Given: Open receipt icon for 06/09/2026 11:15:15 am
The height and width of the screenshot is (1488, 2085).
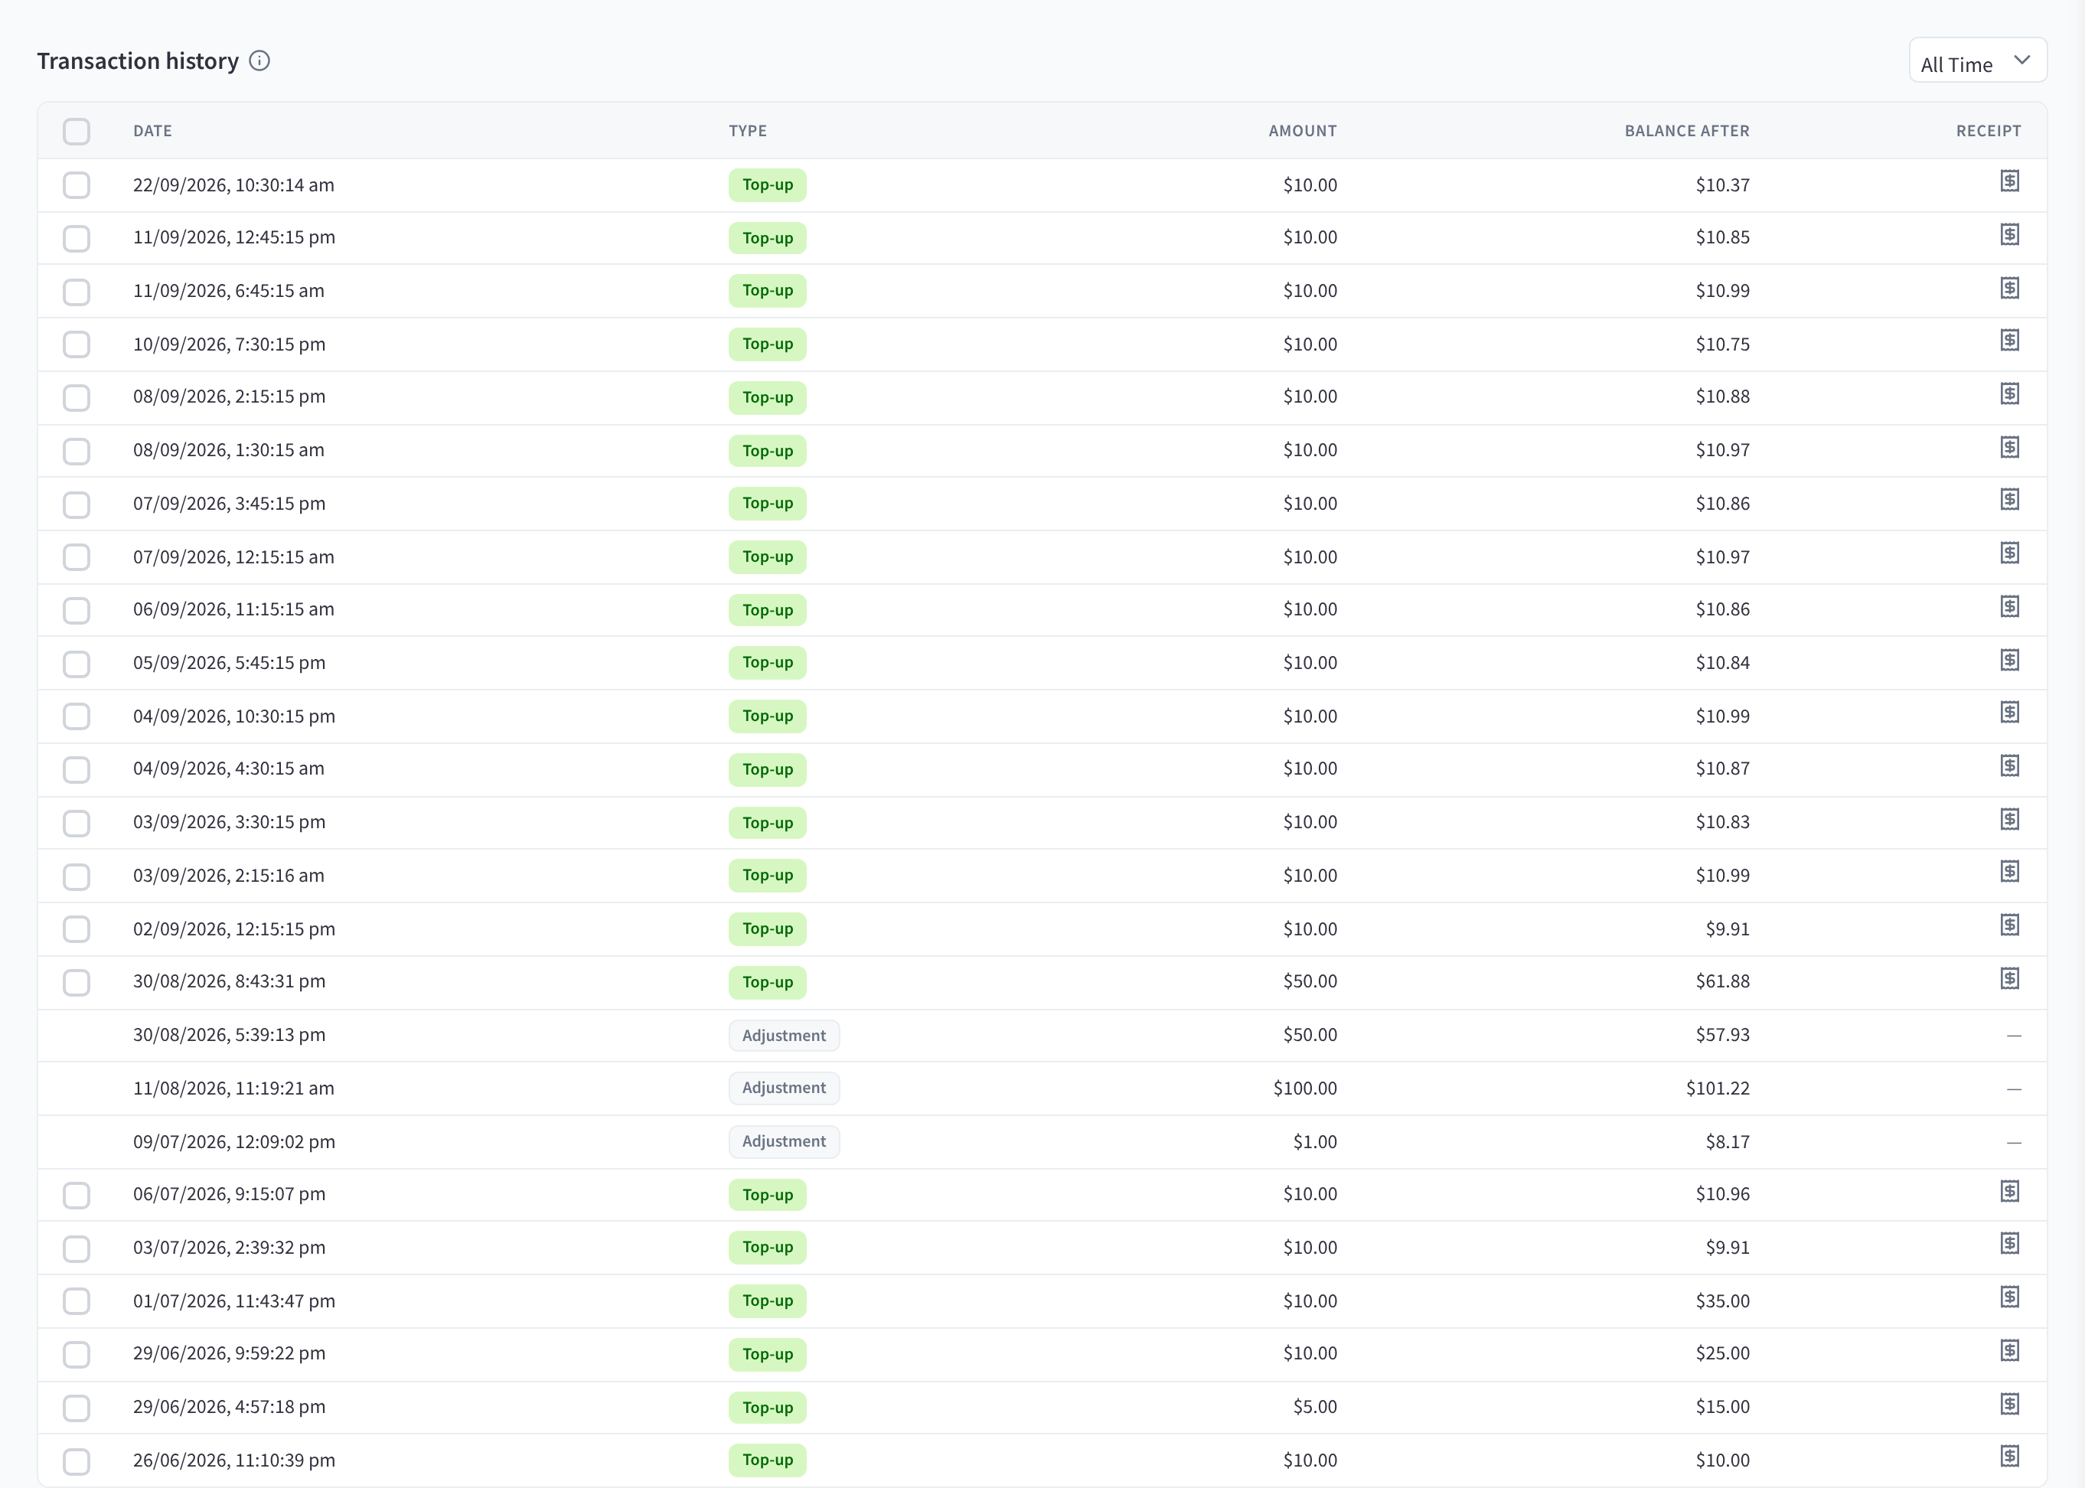Looking at the screenshot, I should (x=2009, y=606).
